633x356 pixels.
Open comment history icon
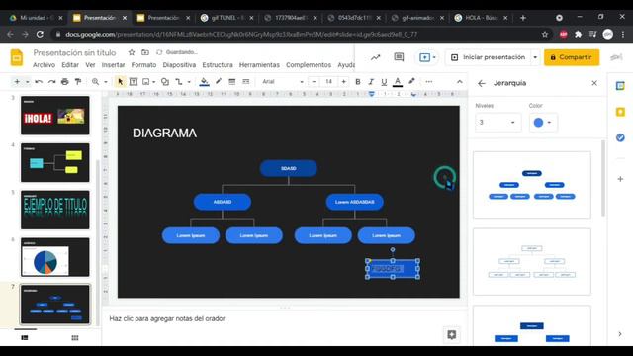click(x=399, y=57)
